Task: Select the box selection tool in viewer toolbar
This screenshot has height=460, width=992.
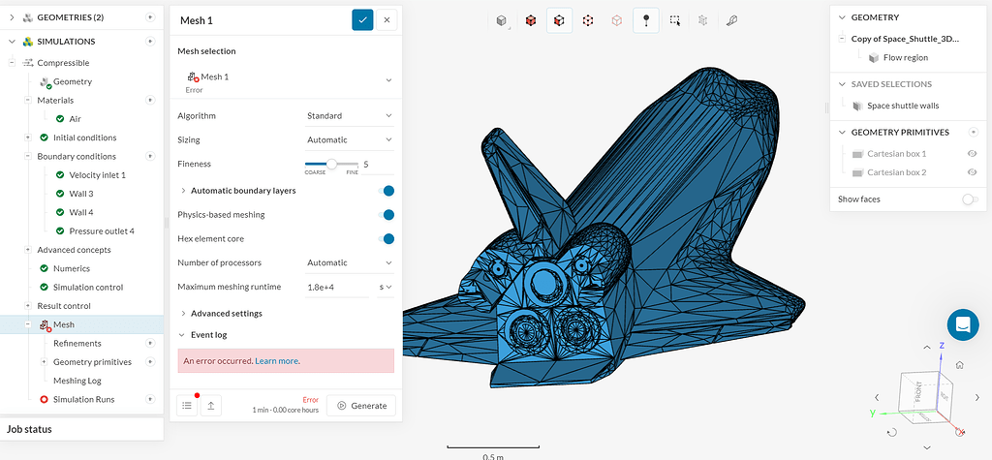Action: pyautogui.click(x=675, y=20)
